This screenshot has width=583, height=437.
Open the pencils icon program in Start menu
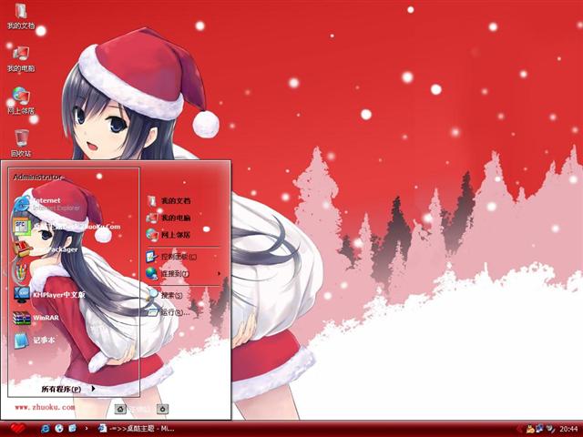tap(21, 273)
